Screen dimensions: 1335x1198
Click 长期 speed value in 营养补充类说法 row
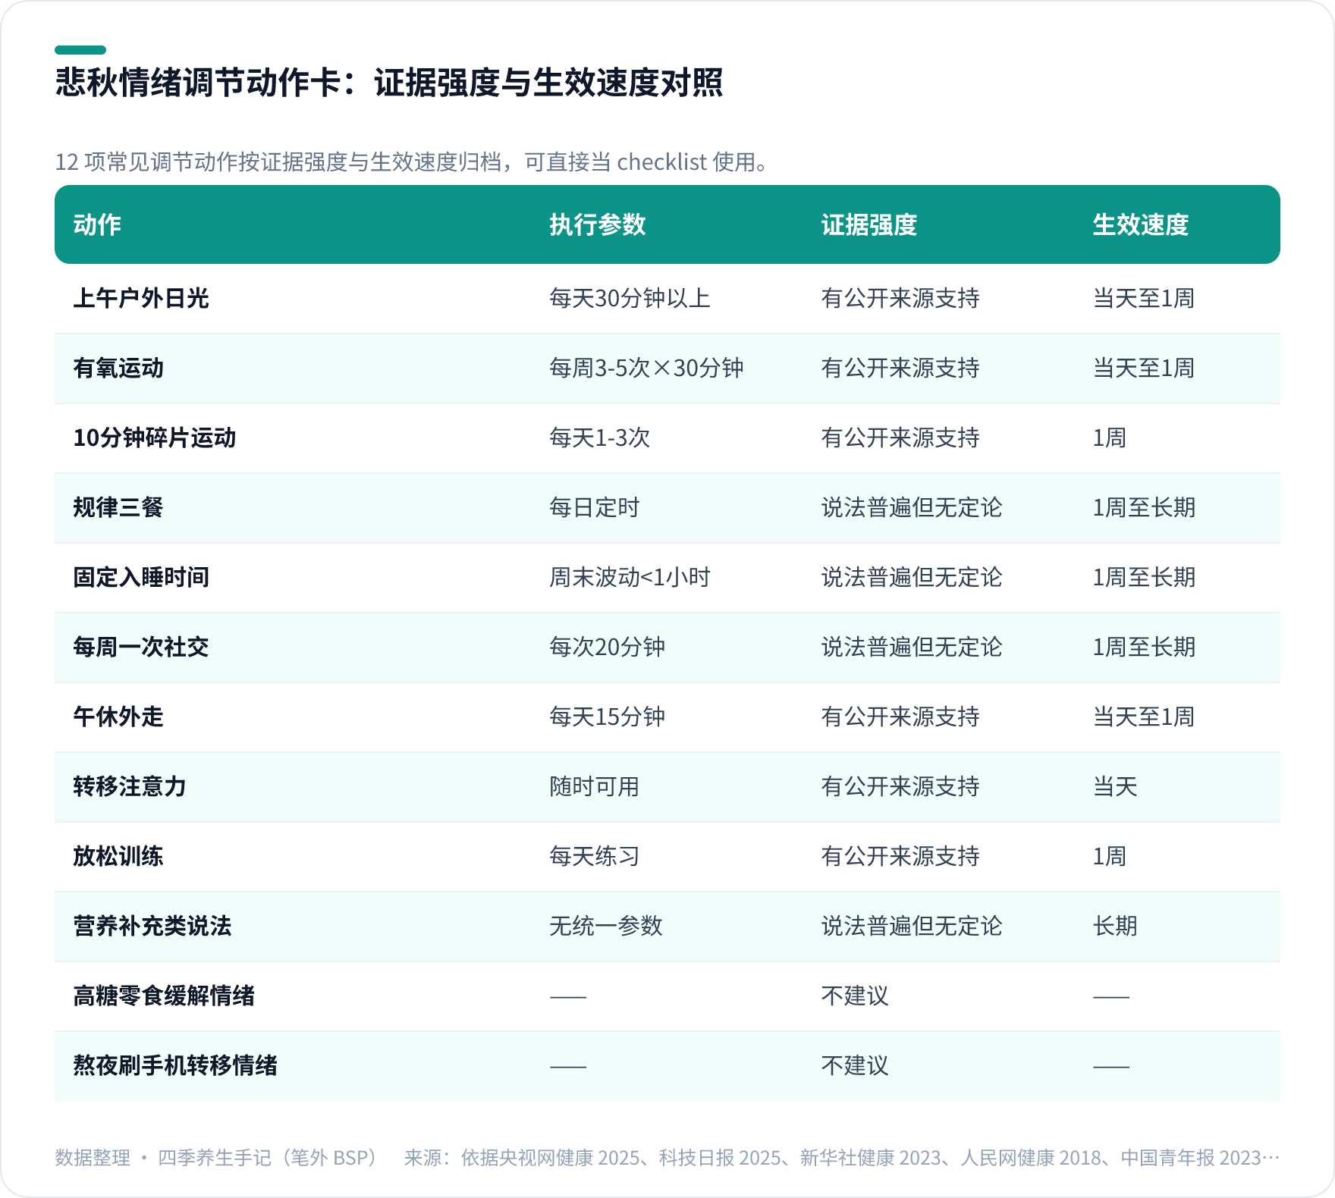point(1115,926)
